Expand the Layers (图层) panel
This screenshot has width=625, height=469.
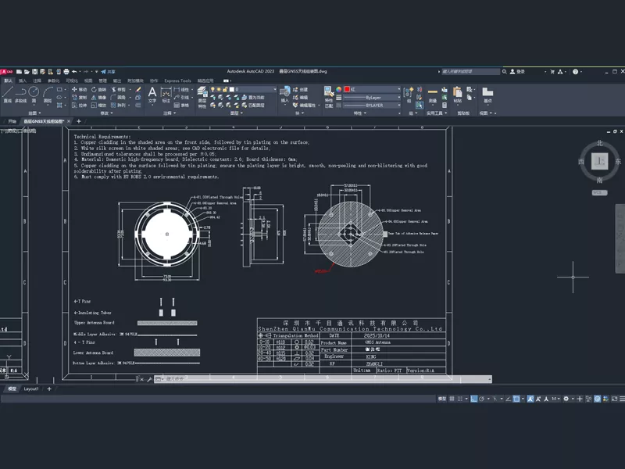click(x=237, y=113)
